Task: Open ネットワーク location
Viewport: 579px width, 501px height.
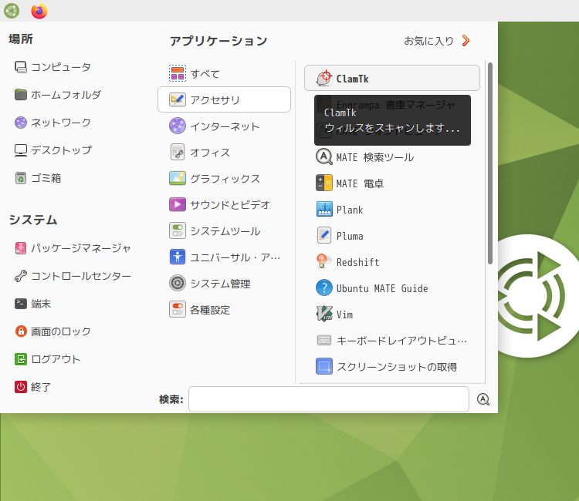Action: click(52, 123)
